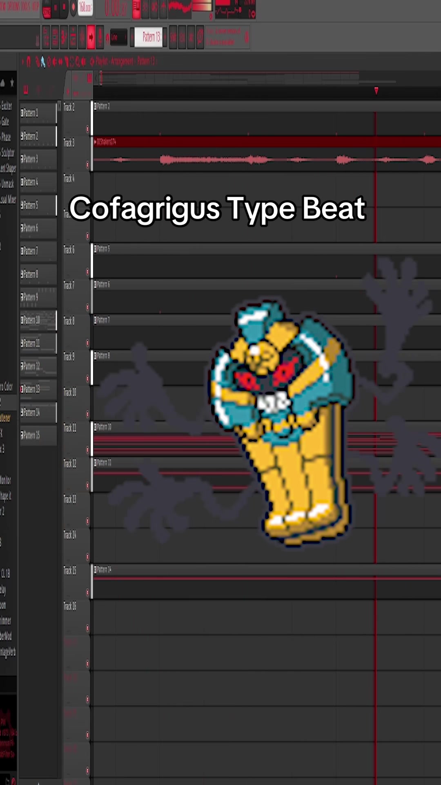Toggle mute switch on Track 12
The width and height of the screenshot is (441, 785).
point(87,486)
